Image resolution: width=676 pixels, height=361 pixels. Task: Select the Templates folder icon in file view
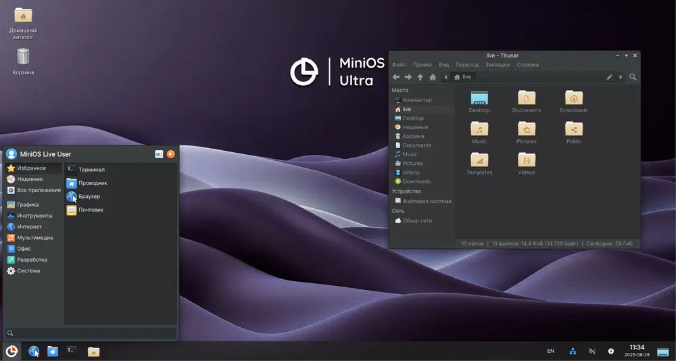[x=479, y=160]
